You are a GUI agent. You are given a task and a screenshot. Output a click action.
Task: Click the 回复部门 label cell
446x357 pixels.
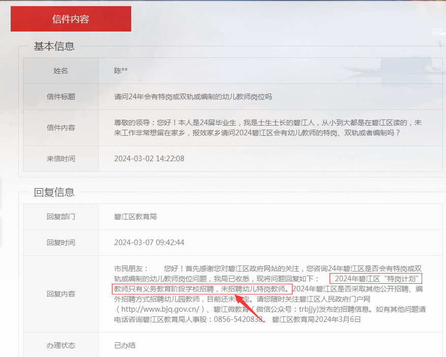(x=61, y=217)
